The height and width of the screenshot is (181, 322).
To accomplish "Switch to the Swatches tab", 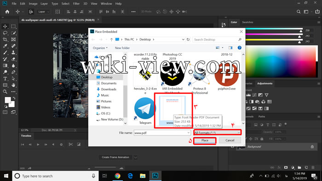I will pos(247,22).
